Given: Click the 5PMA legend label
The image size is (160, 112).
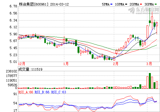Looking at the screenshot, I should (x=106, y=4).
